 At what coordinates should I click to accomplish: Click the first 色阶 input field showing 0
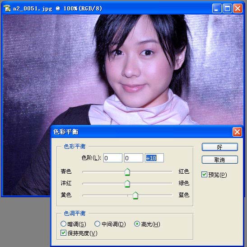(x=113, y=158)
